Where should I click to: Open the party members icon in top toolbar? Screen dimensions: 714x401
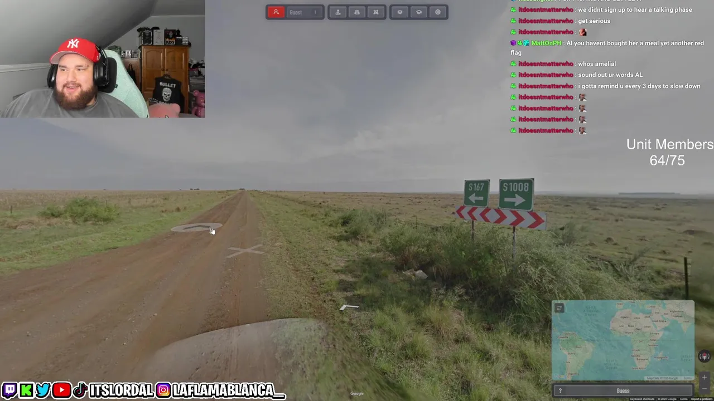[357, 12]
